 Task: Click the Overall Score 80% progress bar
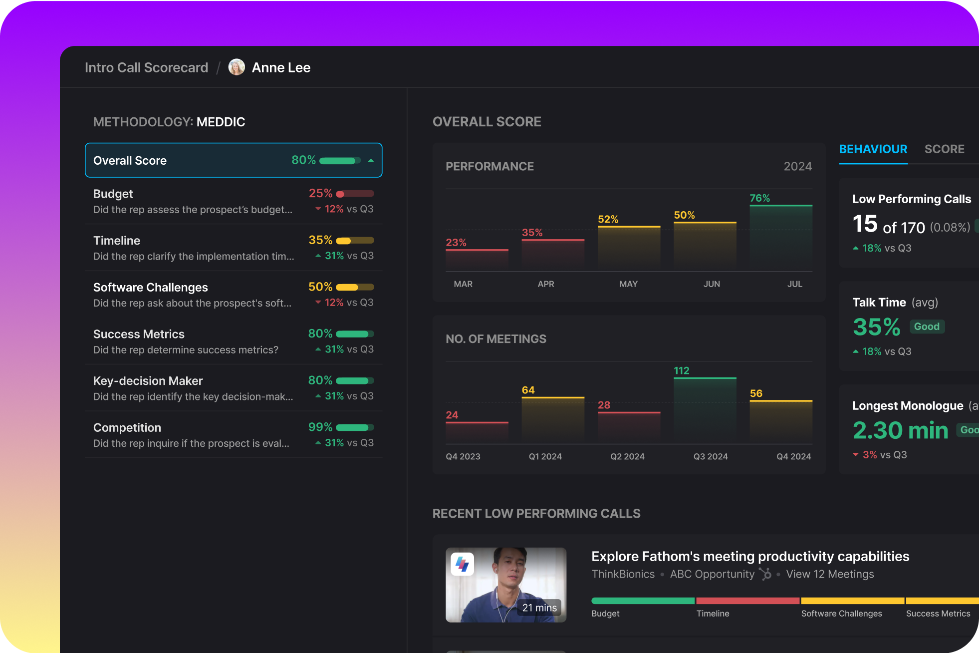(340, 161)
